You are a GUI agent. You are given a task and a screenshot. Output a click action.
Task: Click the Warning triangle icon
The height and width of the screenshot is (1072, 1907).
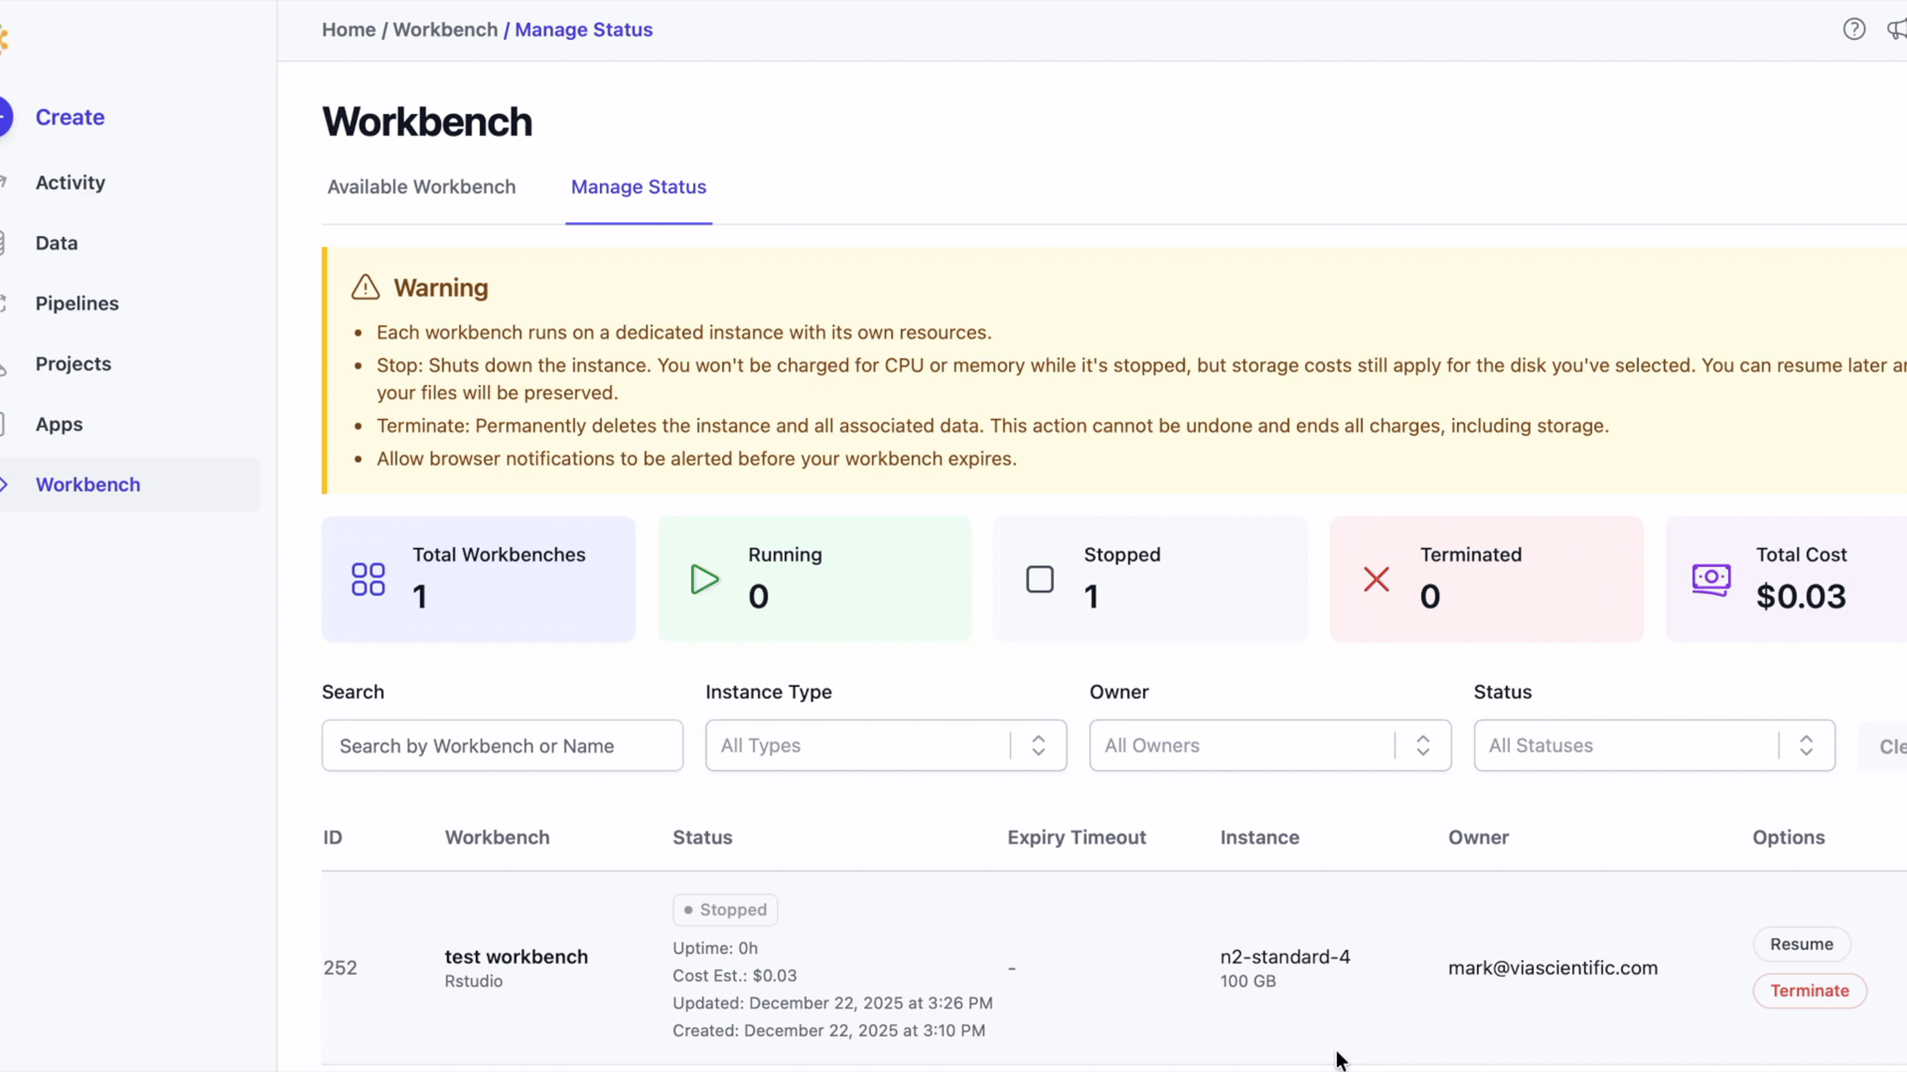tap(365, 287)
